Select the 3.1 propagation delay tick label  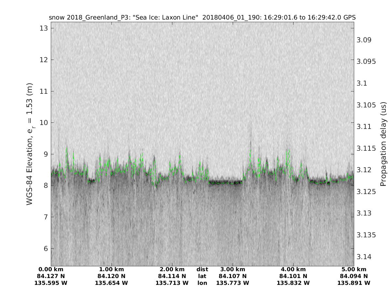point(361,83)
